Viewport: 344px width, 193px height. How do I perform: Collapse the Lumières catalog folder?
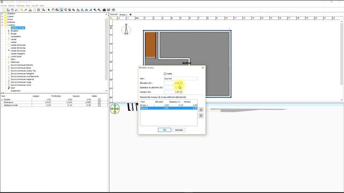(x=2, y=25)
